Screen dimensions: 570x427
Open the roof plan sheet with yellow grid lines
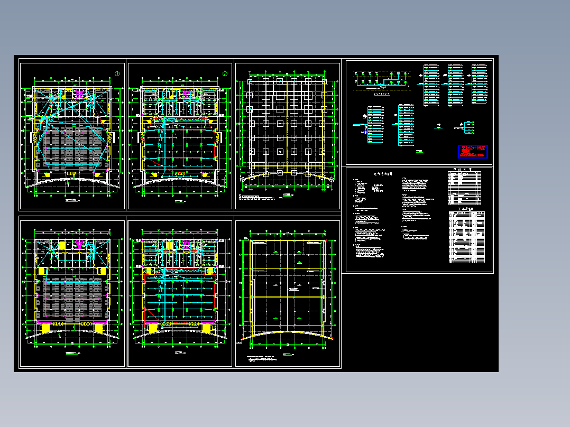click(288, 294)
